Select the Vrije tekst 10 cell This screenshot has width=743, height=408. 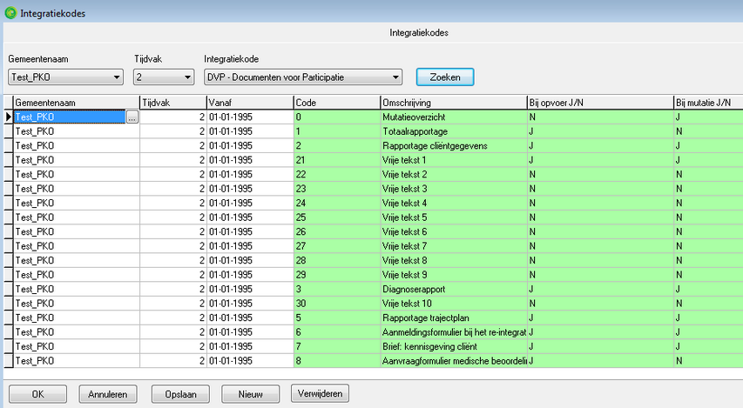click(454, 304)
